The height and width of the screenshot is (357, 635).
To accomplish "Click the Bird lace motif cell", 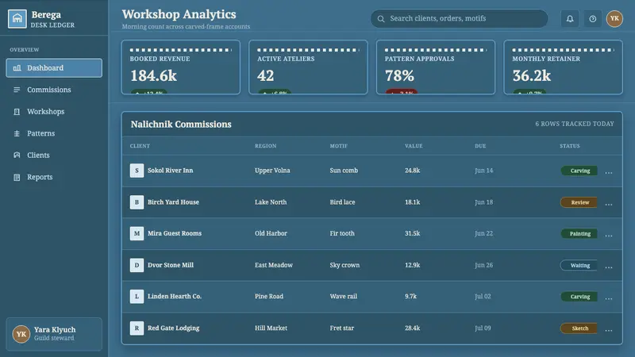I will click(x=342, y=202).
